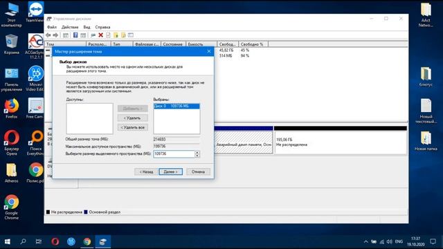Click the Свободно % column header
This screenshot has width=443, height=249.
pos(253,44)
